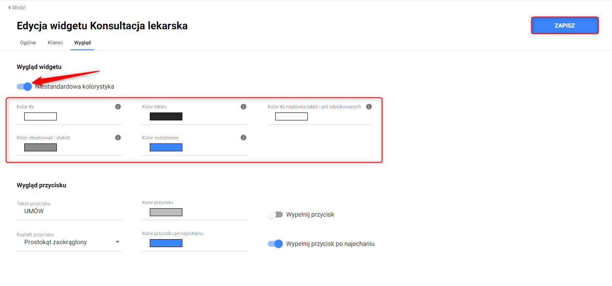The width and height of the screenshot is (612, 286).
Task: Open the Klienci tab
Action: click(55, 43)
